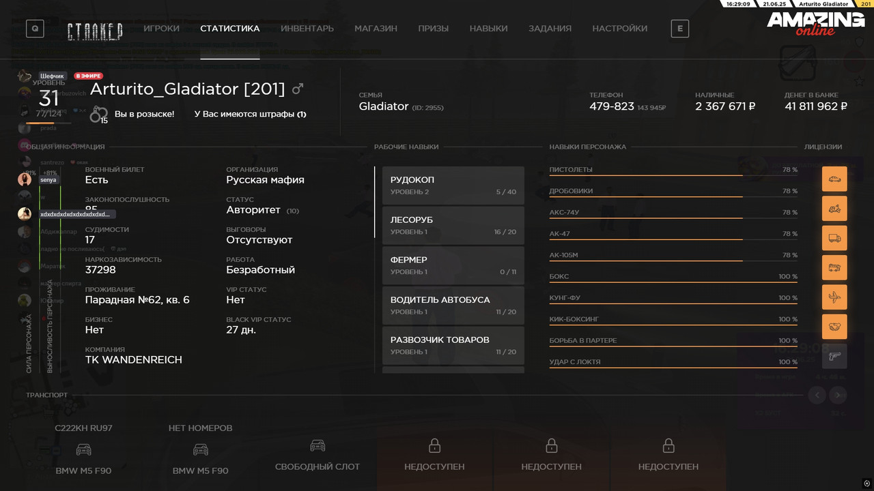Click the Gladiator family name
874x491 pixels.
[x=384, y=106]
